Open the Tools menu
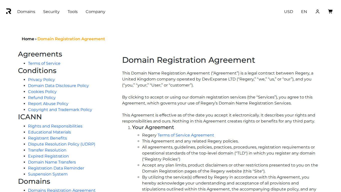Viewport: 341px width, 192px height. (x=73, y=12)
